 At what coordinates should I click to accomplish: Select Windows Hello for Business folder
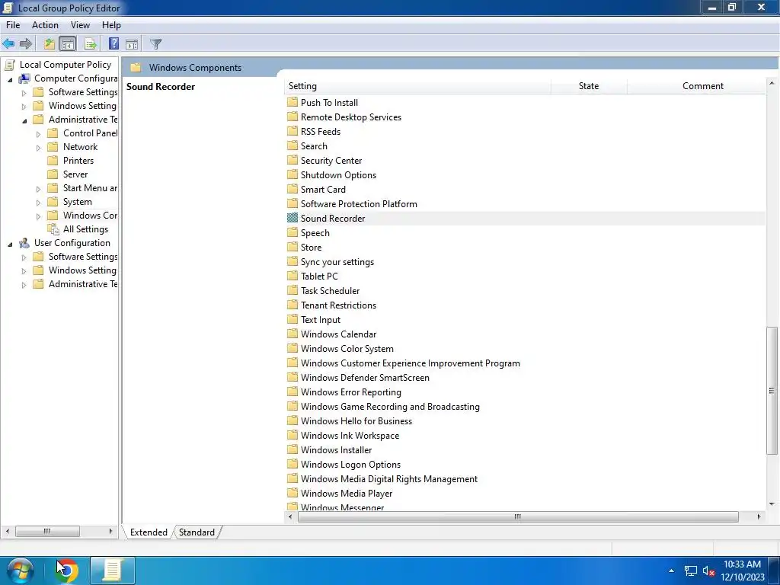coord(356,420)
